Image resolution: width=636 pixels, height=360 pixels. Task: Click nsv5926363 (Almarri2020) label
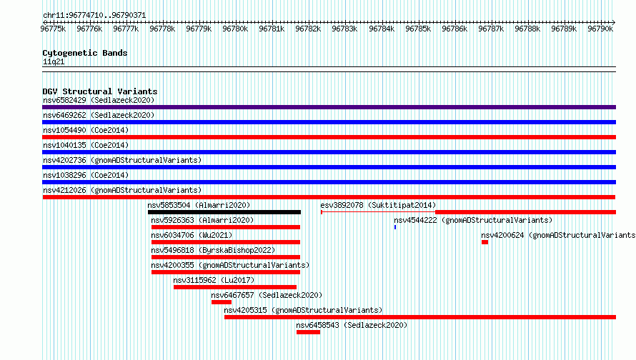click(x=202, y=220)
